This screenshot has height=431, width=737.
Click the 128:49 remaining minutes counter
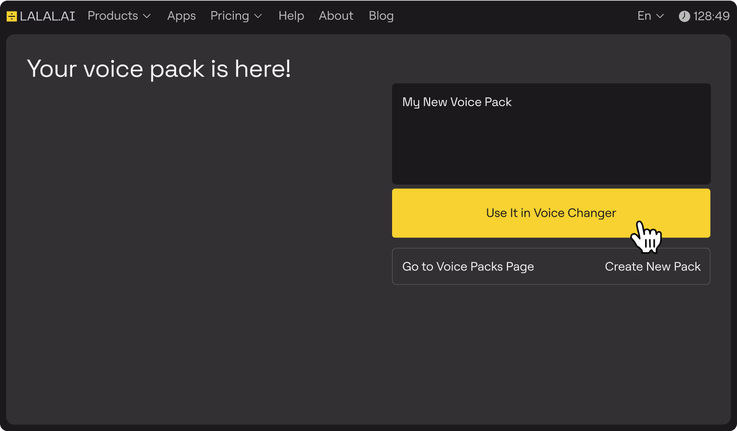[x=712, y=16]
